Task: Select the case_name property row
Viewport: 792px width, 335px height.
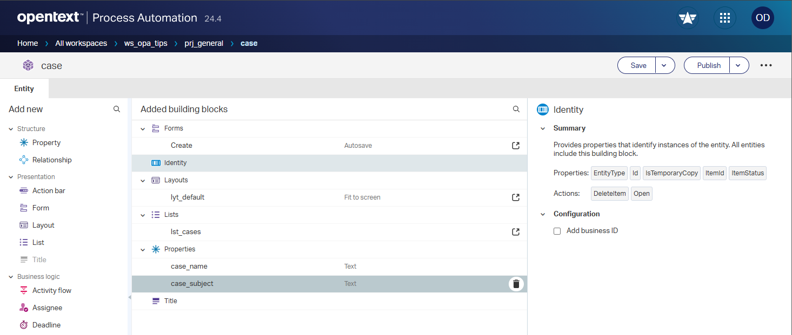Action: [243, 266]
